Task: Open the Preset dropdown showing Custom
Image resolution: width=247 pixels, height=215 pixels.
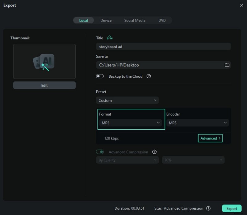Action: tap(127, 100)
